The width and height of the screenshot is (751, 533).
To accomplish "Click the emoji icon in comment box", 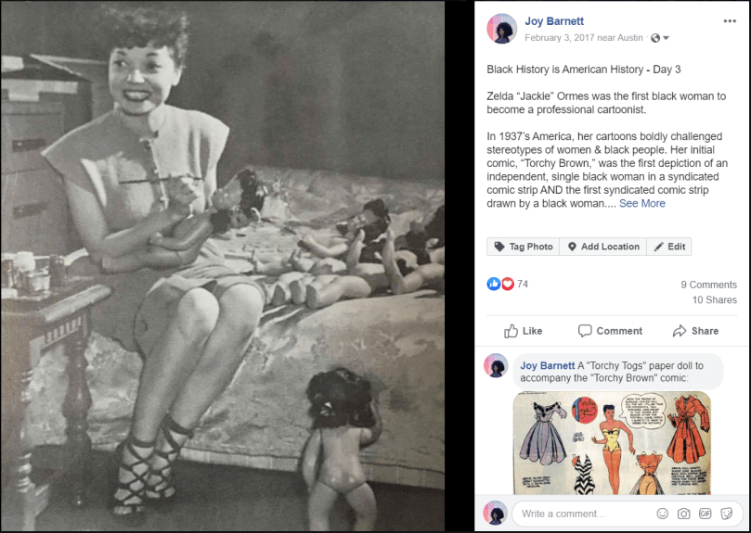I will (663, 514).
